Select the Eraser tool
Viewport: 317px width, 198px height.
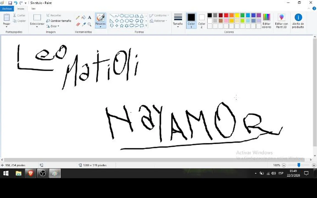(x=78, y=24)
